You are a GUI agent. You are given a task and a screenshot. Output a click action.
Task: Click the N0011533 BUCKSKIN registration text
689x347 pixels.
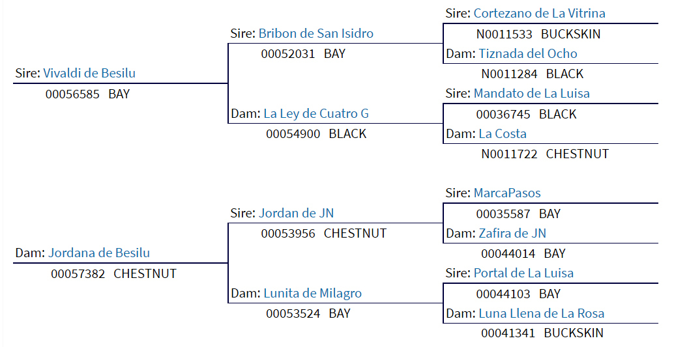(538, 35)
